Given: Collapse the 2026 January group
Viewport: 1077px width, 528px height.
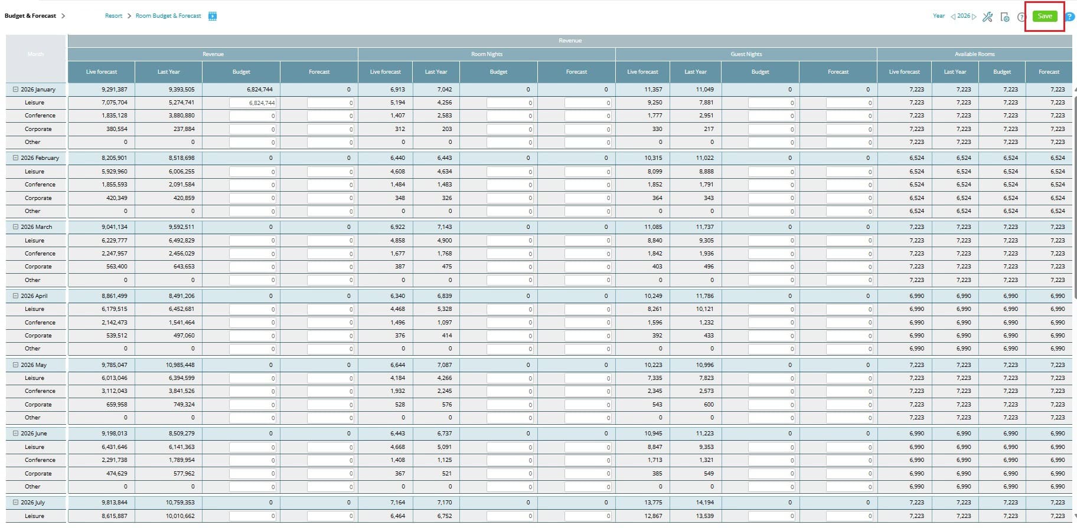Looking at the screenshot, I should click(x=16, y=89).
